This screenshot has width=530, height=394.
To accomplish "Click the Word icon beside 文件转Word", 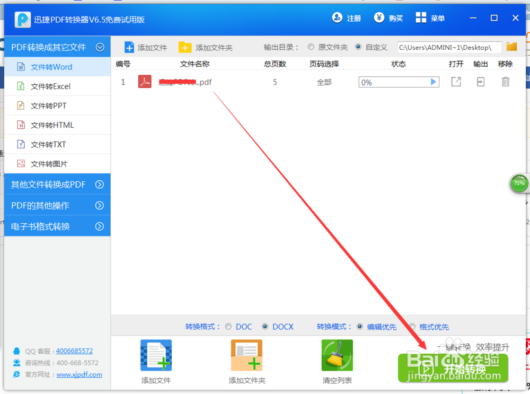I will [21, 67].
